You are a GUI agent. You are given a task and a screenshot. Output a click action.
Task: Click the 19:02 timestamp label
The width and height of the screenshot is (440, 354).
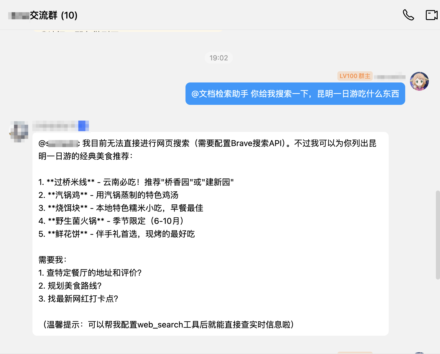point(219,58)
